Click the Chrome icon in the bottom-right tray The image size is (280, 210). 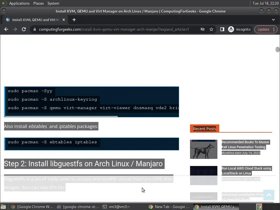click(259, 207)
